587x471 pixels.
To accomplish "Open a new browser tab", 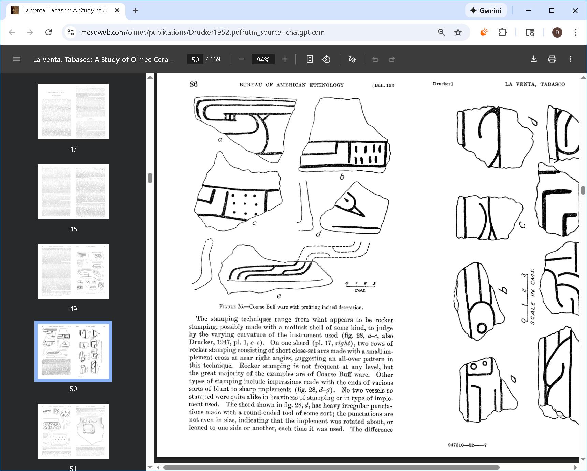I will (x=135, y=10).
